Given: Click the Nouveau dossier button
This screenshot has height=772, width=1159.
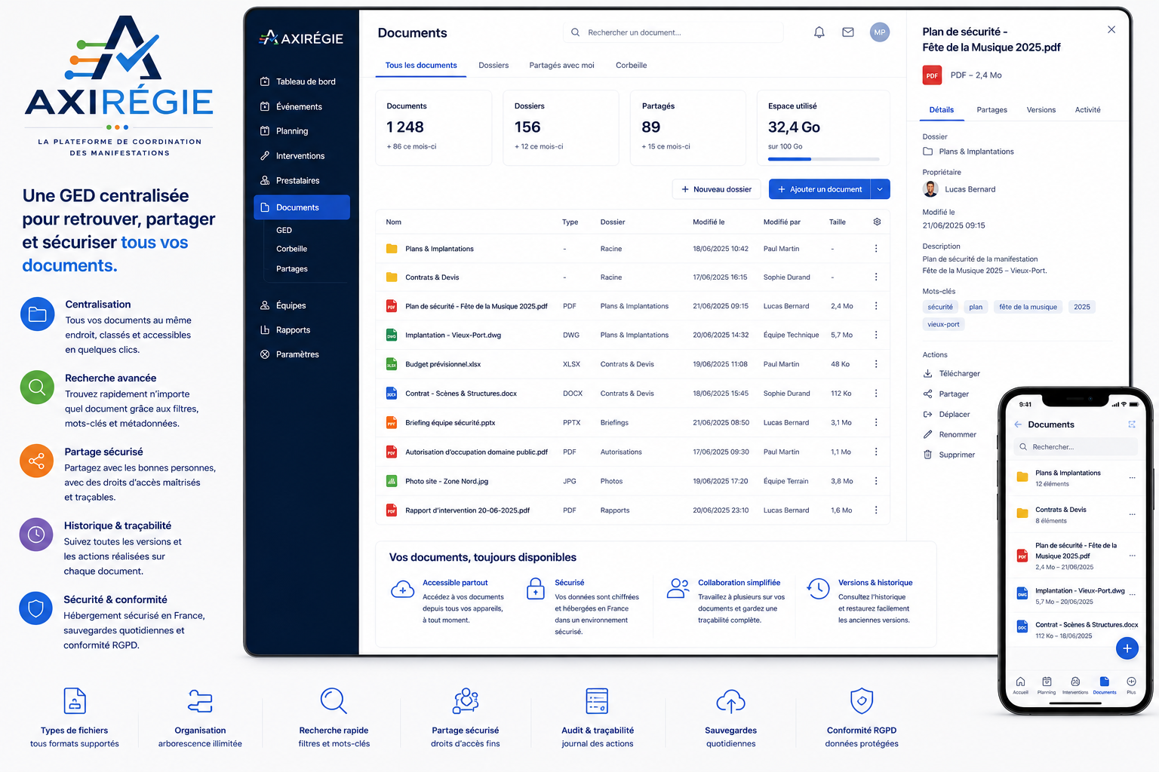Looking at the screenshot, I should [716, 189].
